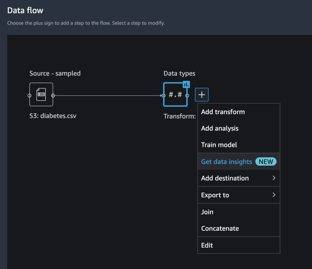Image resolution: width=312 pixels, height=269 pixels.
Task: Select Concatenate menu entry
Action: pyautogui.click(x=220, y=228)
